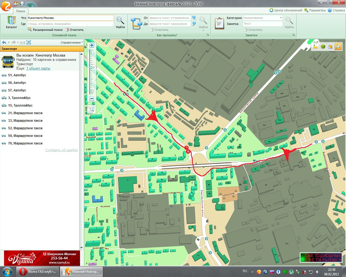Click the city buildings icon in title bar
Image resolution: width=346 pixels, height=277 pixels.
(16, 4)
